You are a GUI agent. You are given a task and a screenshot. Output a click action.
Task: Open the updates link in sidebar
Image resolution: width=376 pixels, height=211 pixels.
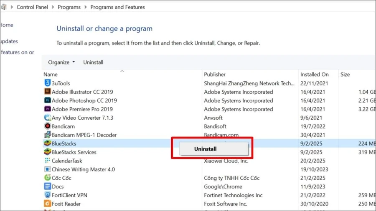[x=9, y=41]
